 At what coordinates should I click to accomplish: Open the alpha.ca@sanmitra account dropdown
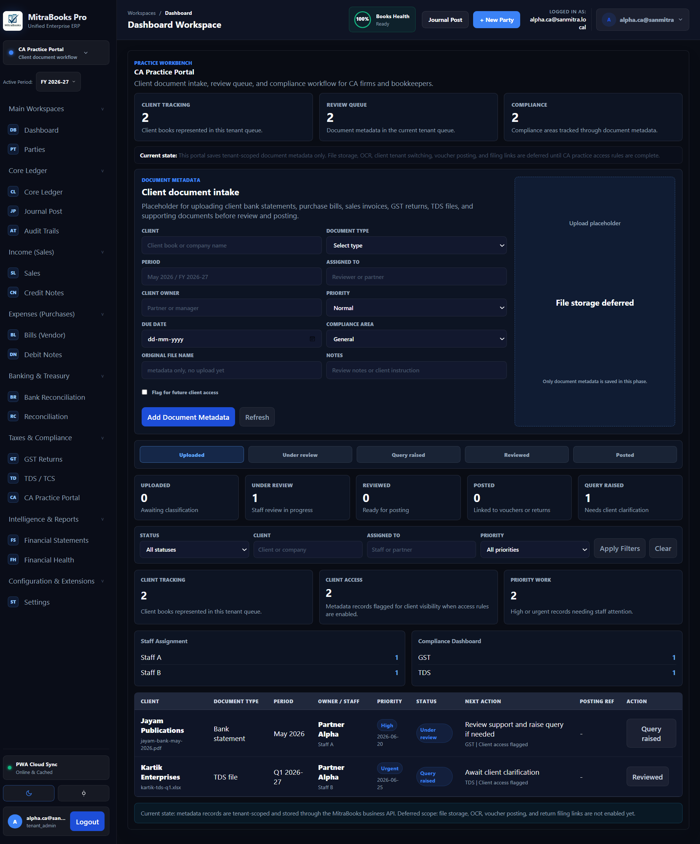(x=643, y=20)
